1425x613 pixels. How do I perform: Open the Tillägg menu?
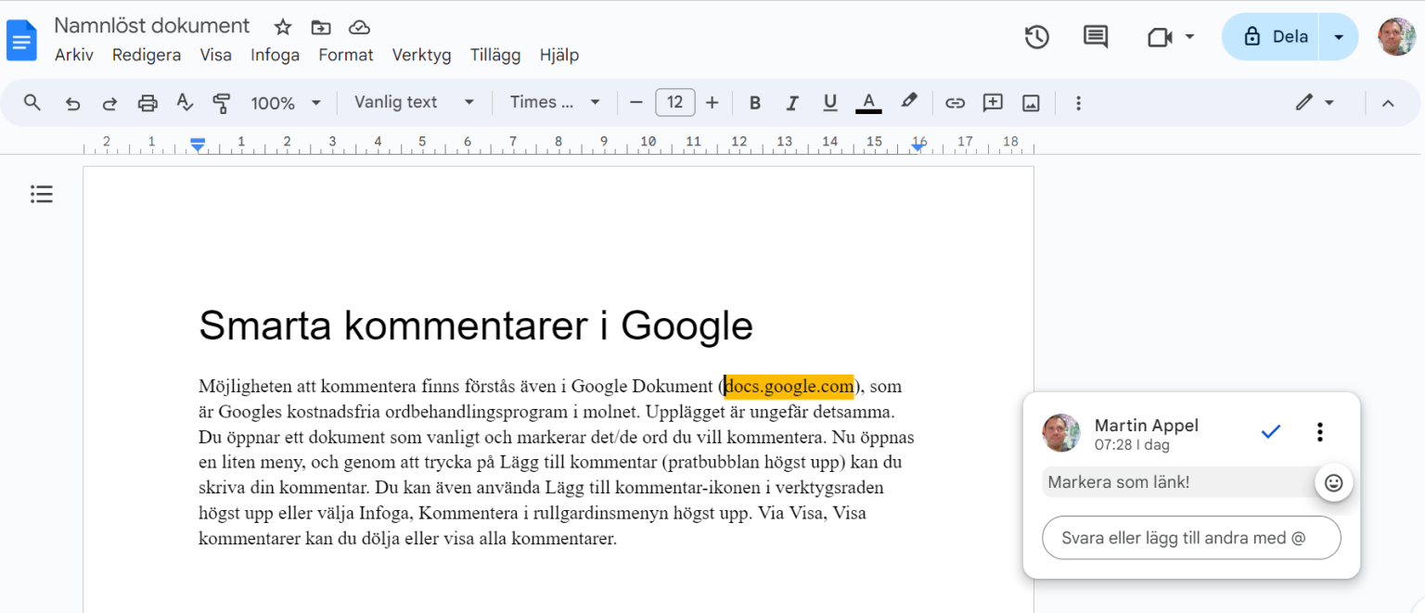494,55
